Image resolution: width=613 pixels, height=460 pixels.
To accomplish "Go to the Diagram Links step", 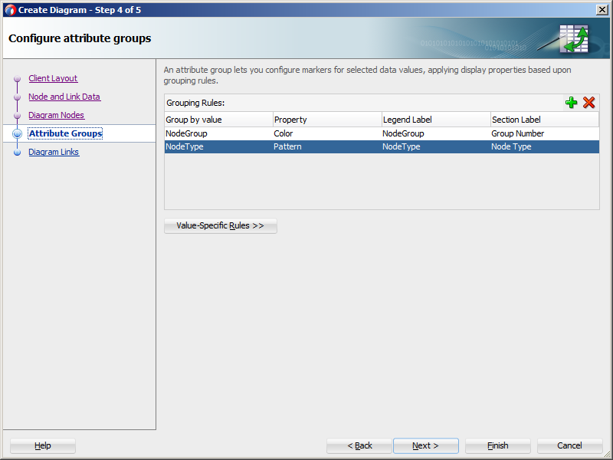I will pos(54,152).
